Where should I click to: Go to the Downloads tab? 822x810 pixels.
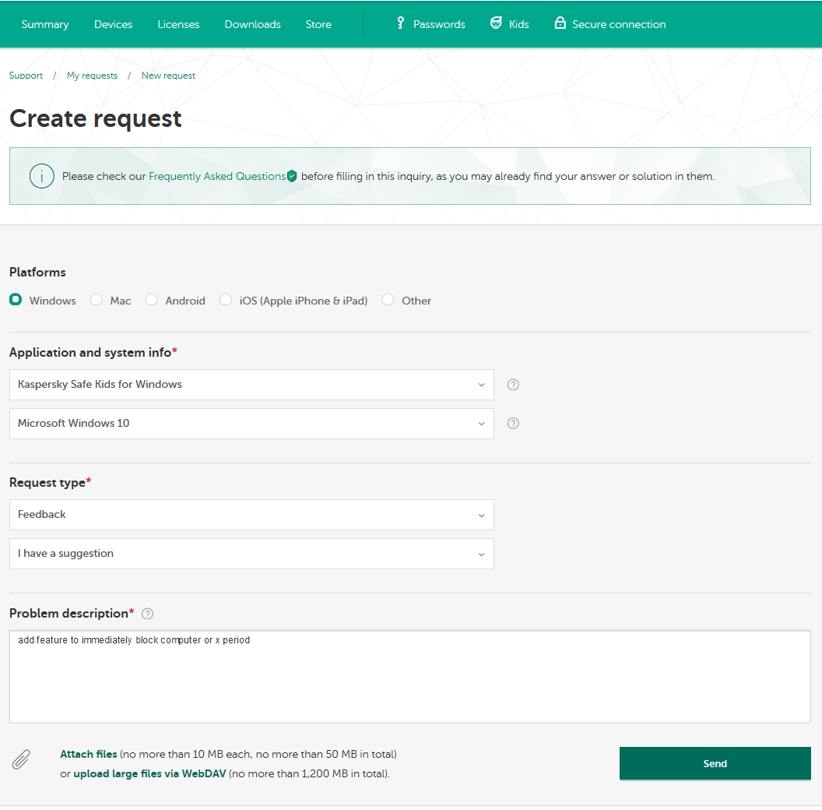click(x=253, y=24)
